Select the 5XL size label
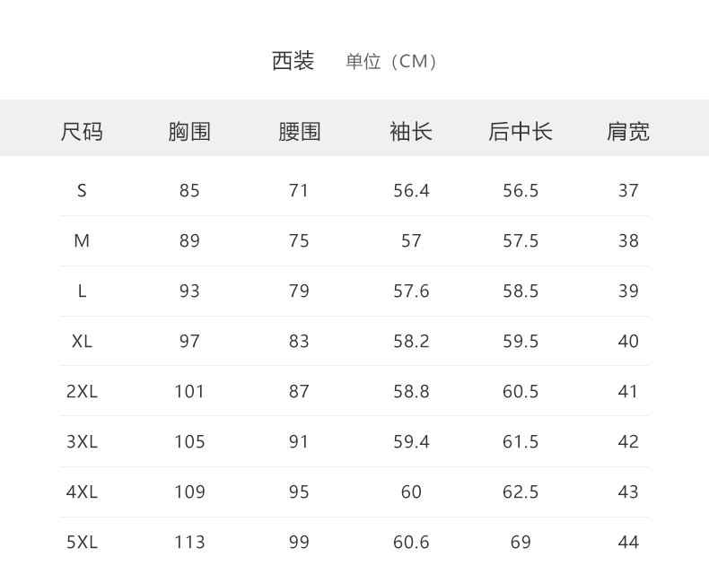 coord(82,542)
